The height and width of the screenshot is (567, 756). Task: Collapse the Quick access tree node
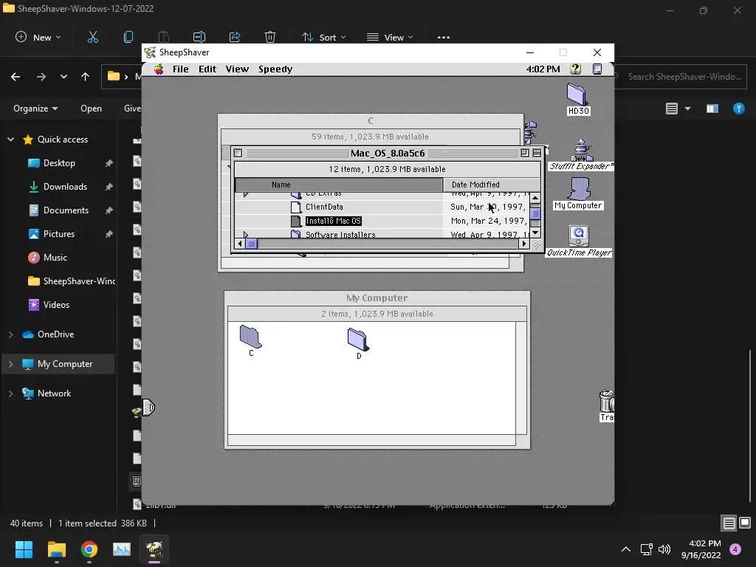tap(10, 140)
